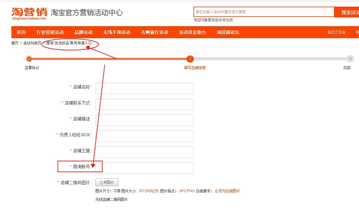The image size is (359, 212).
Task: Select 去啊旅行活动 in the nav bar
Action: tap(154, 32)
